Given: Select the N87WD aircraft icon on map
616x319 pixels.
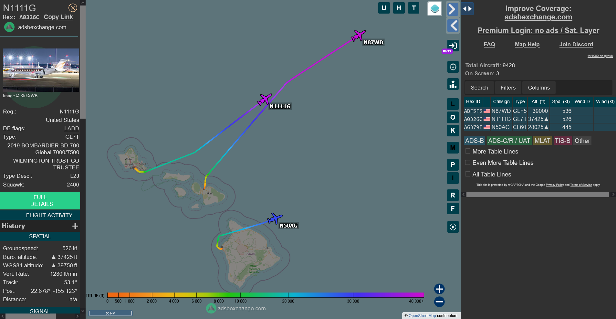Looking at the screenshot, I should point(358,36).
